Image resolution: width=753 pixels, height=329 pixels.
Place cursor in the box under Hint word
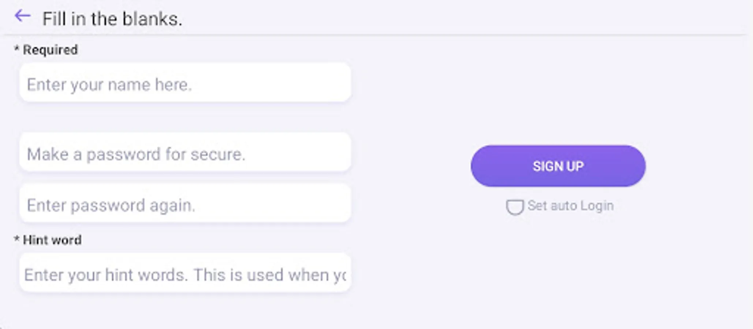[x=185, y=274]
